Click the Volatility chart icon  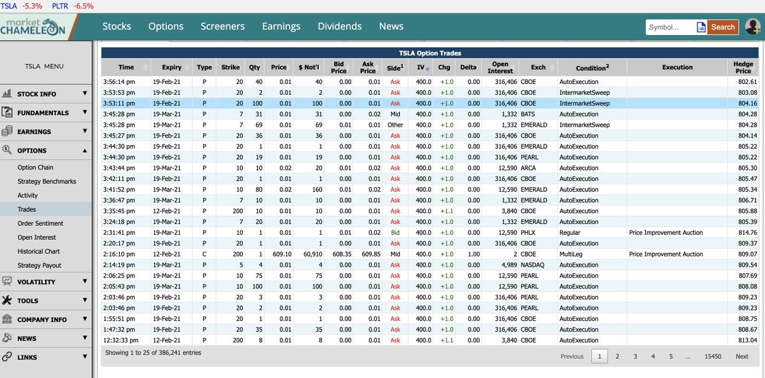pyautogui.click(x=7, y=281)
